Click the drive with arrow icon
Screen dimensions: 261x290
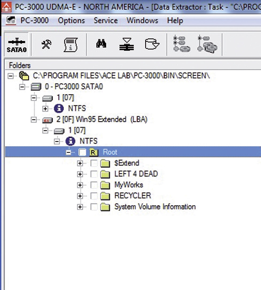(152, 44)
